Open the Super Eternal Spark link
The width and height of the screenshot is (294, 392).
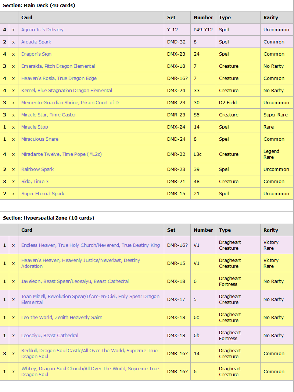tap(43, 194)
